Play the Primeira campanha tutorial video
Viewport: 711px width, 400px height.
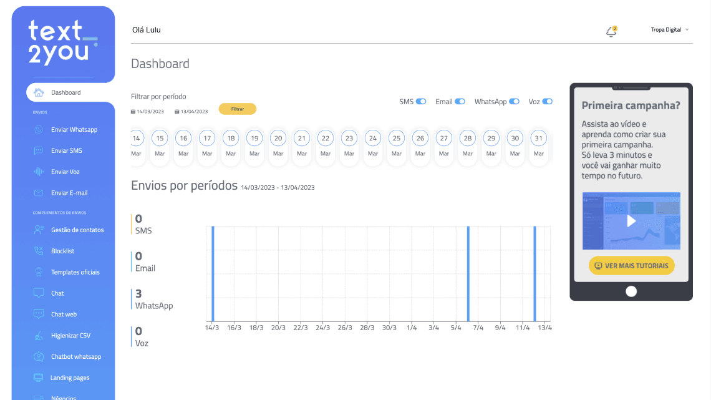pyautogui.click(x=631, y=221)
